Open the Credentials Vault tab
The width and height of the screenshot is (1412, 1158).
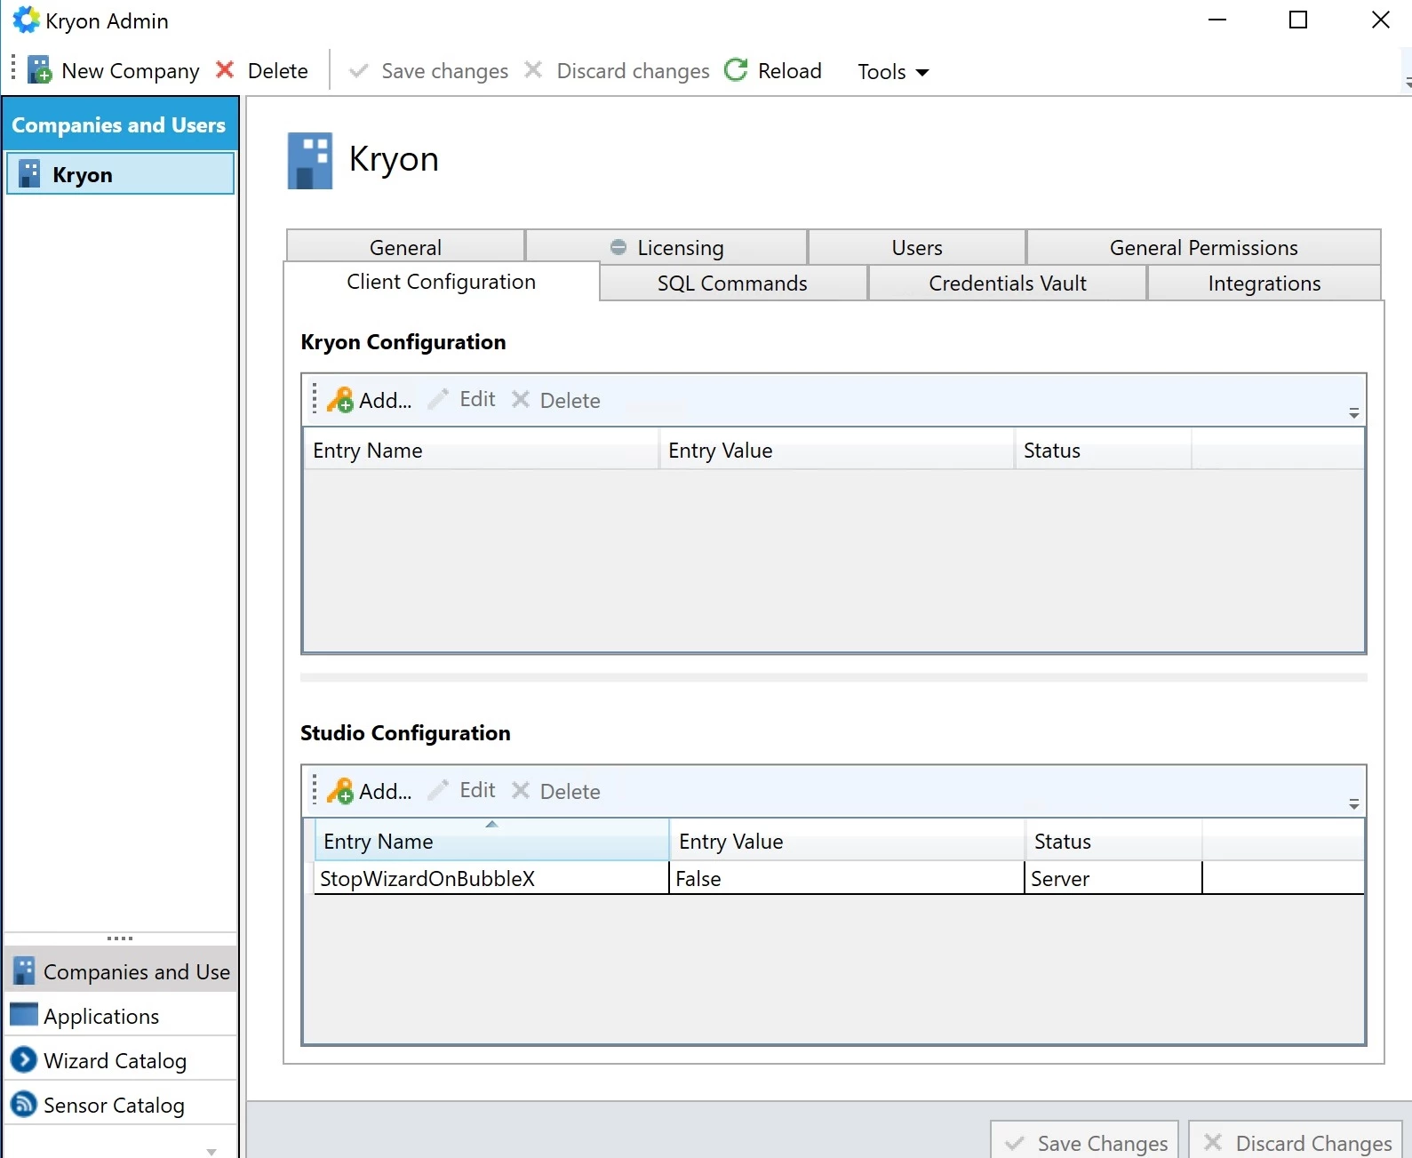click(1008, 284)
